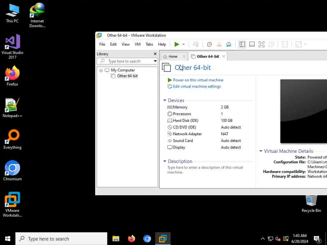Click the Display device row
The image size is (327, 245).
[x=209, y=147]
